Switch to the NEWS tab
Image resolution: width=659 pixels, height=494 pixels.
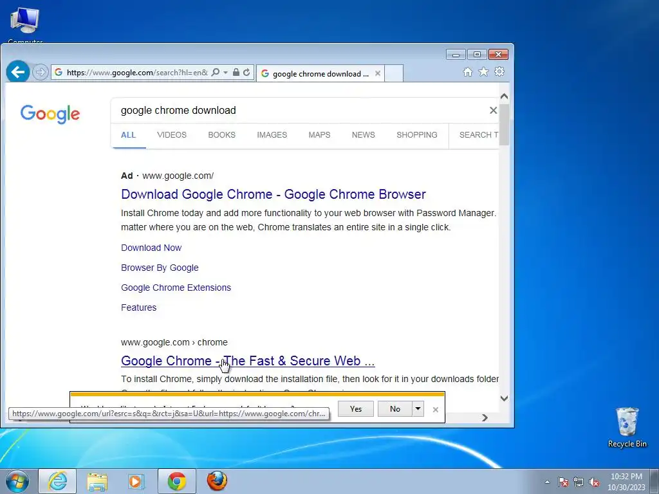[363, 135]
